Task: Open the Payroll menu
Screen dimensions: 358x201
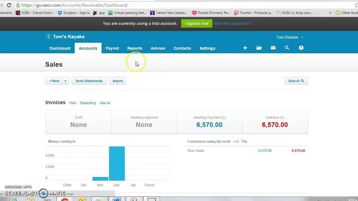Action: point(112,48)
